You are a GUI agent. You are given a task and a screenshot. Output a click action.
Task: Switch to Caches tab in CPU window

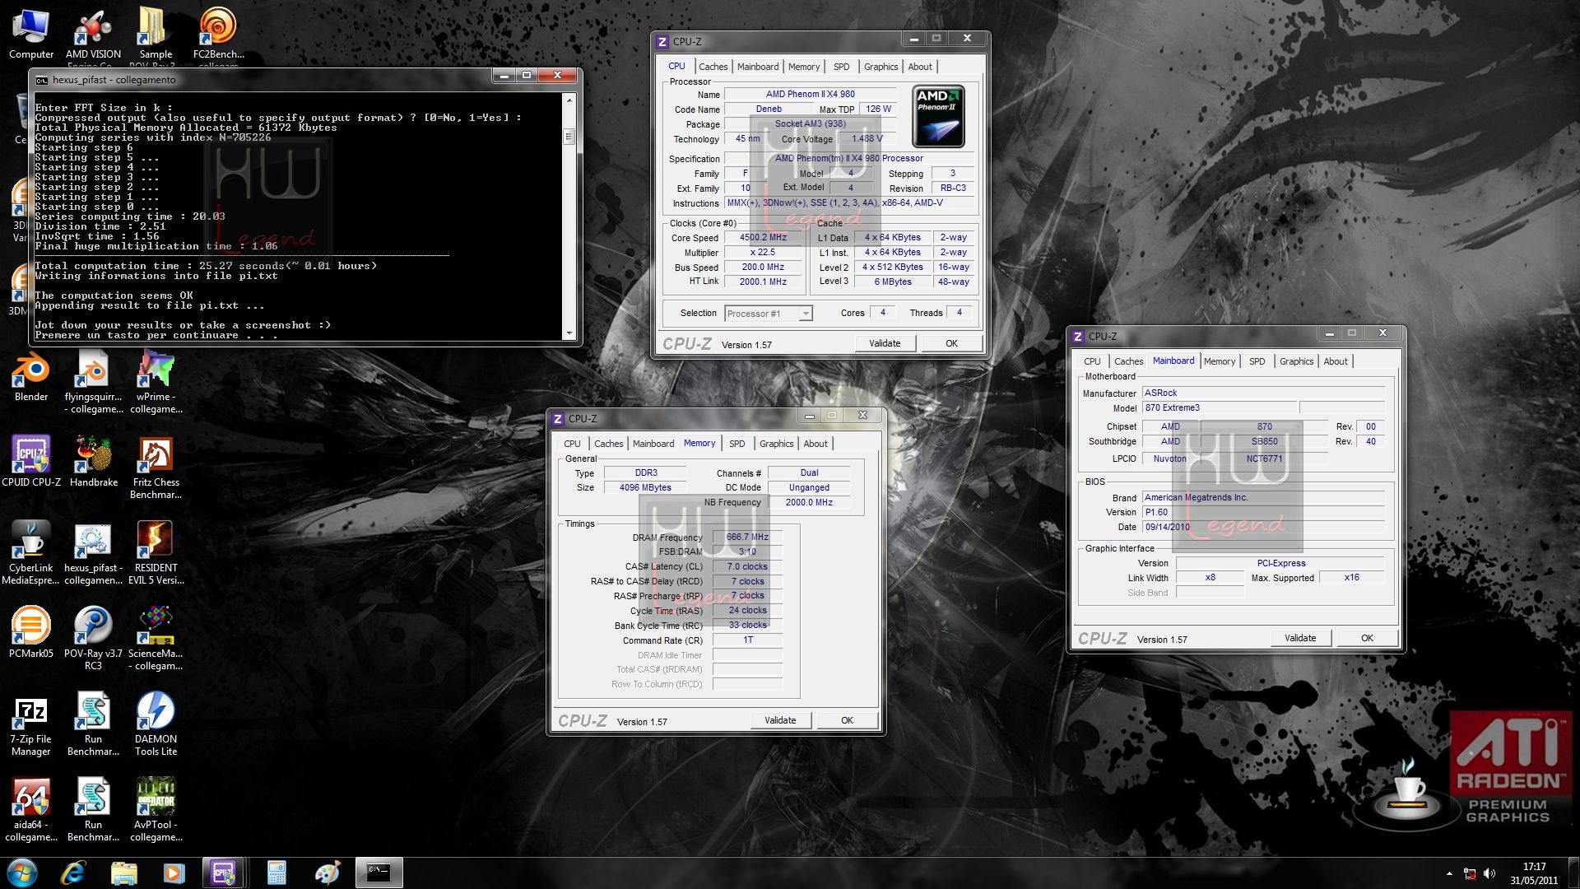click(713, 67)
